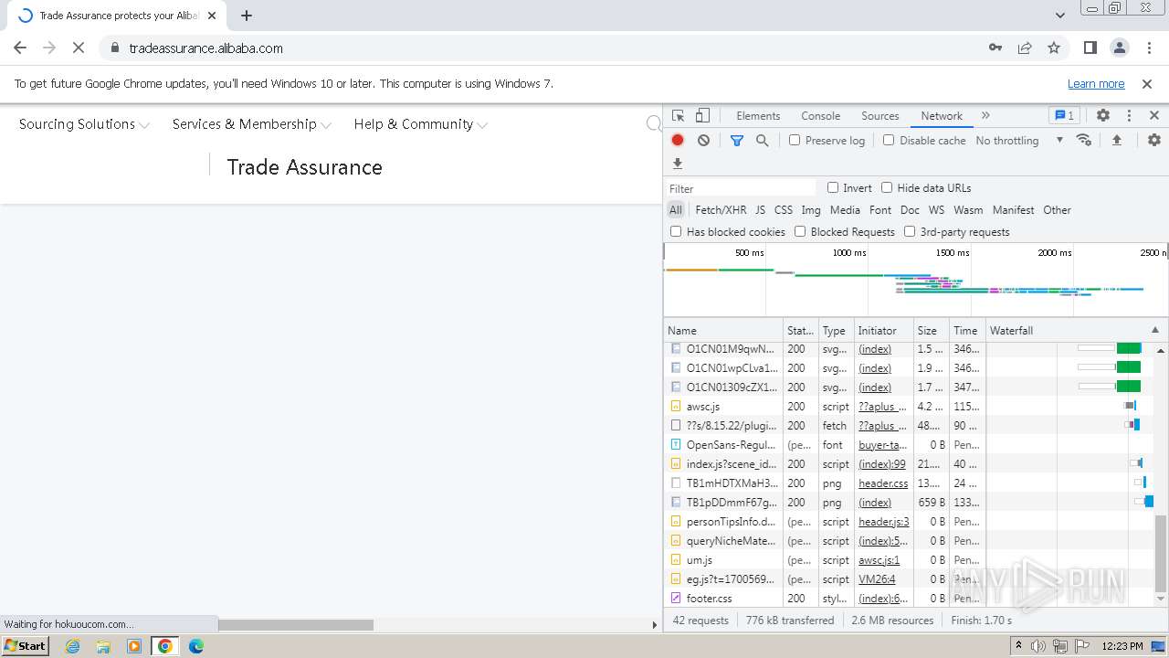Viewport: 1169px width, 658px height.
Task: Open the issues counter showing 1
Action: (x=1064, y=116)
